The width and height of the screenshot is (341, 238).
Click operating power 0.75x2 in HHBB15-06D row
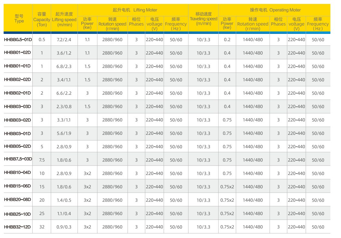point(227,187)
